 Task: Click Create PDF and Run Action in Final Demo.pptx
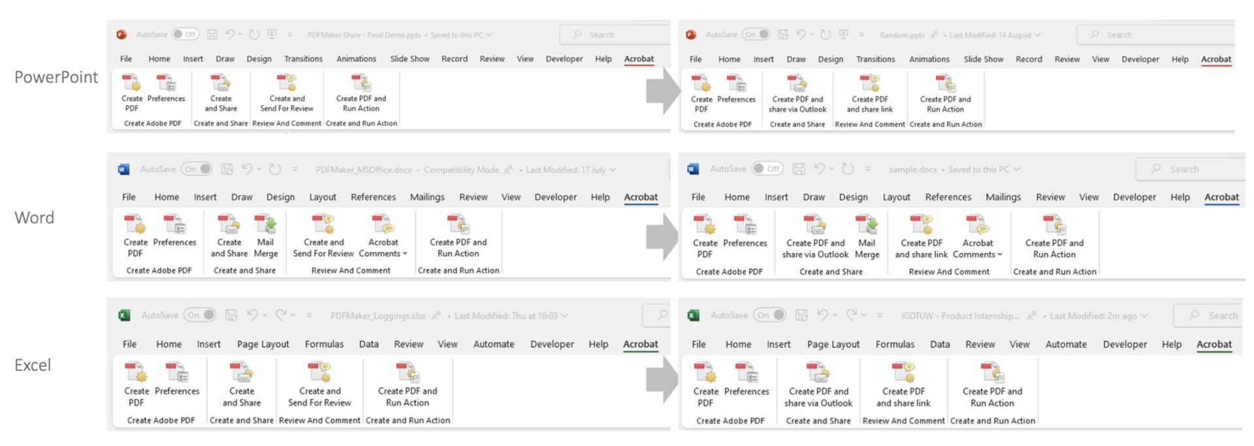pos(361,93)
